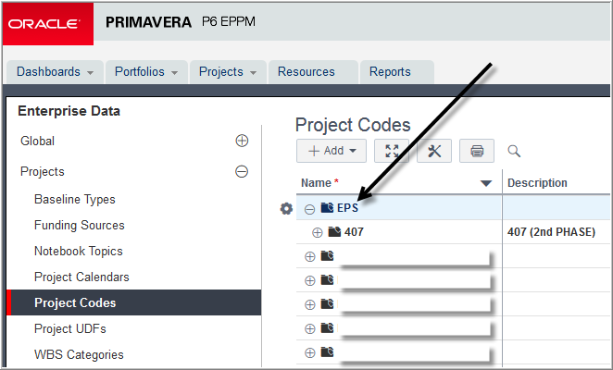The height and width of the screenshot is (370, 613).
Task: Select Projects in Enterprise Data sidebar
Action: pyautogui.click(x=43, y=171)
